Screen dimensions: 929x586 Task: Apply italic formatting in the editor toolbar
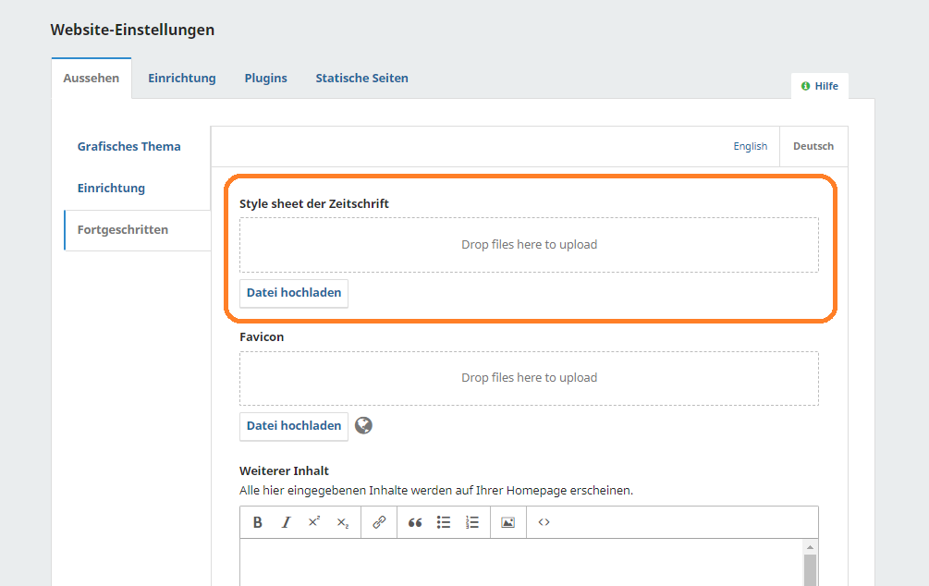pos(286,522)
